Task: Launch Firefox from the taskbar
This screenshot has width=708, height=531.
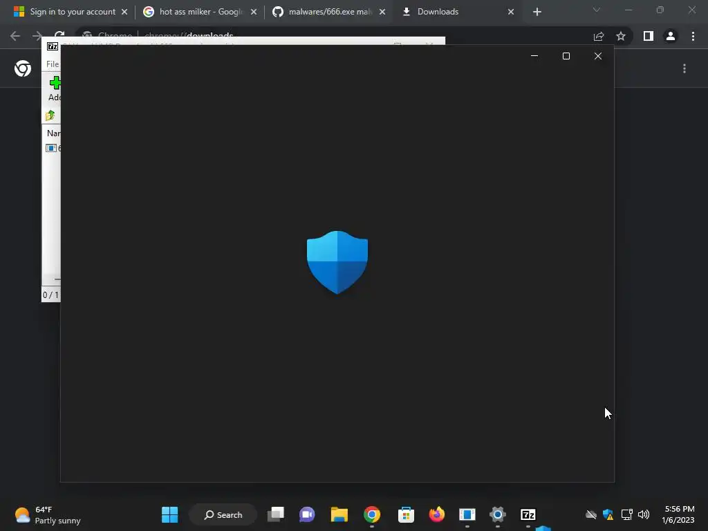Action: pos(437,514)
